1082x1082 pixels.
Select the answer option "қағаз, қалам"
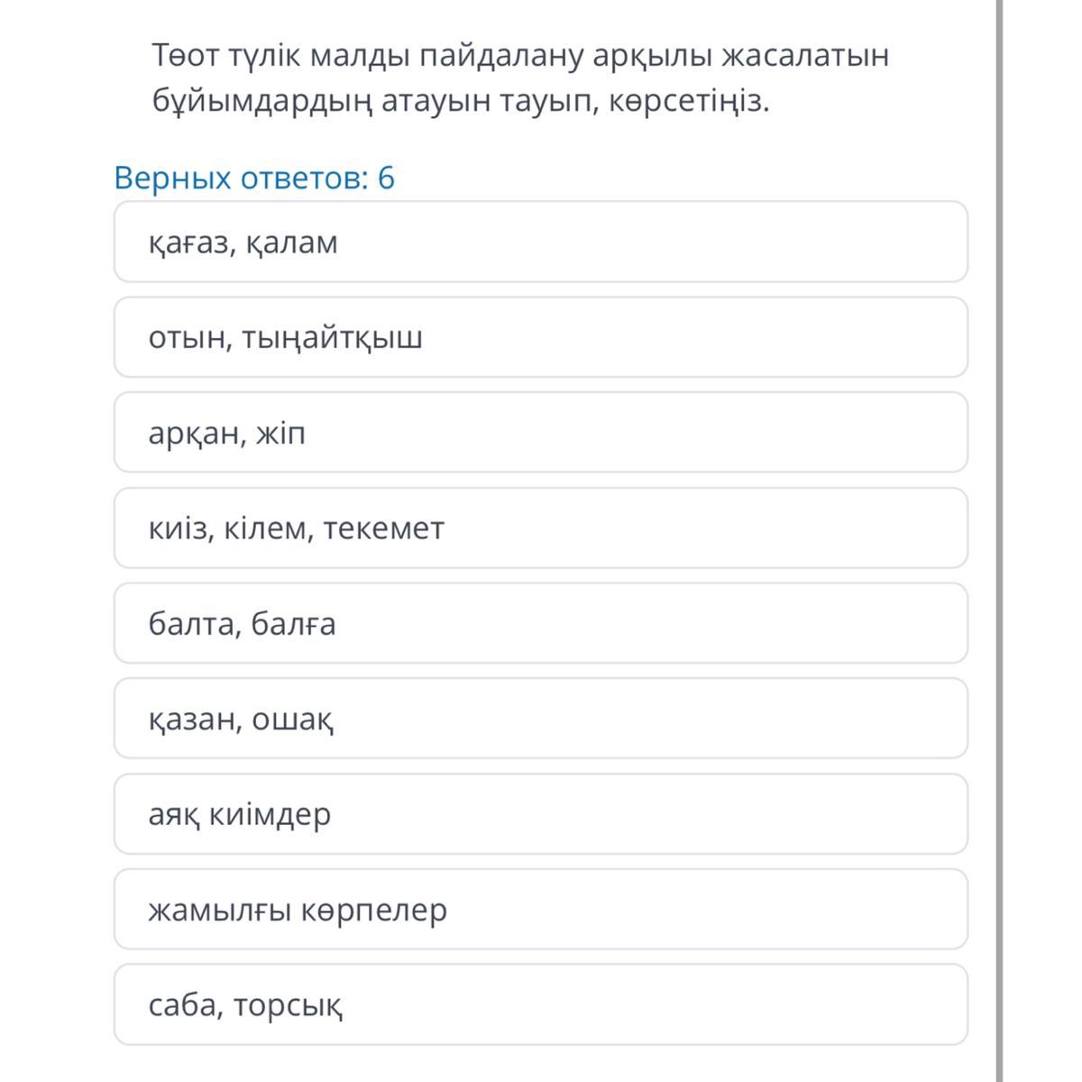point(540,243)
